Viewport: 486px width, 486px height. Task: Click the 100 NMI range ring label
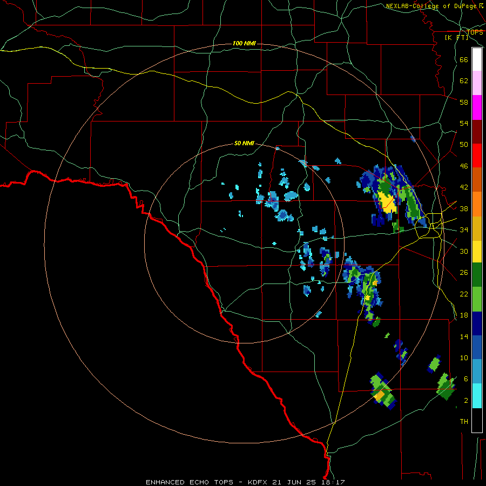tap(244, 43)
